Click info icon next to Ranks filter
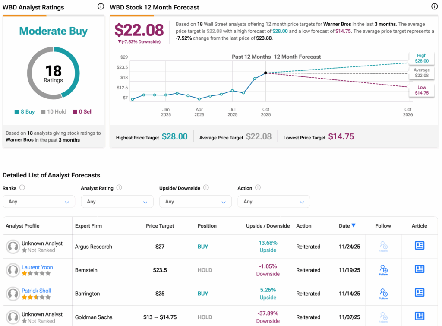Viewport: 442px width, 326px height. coord(22,188)
